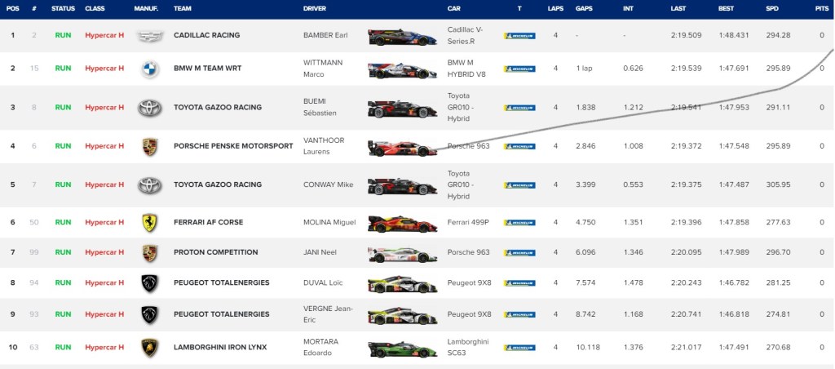Click driver name VANTHOOR Laurens
The image size is (835, 369).
tap(324, 146)
